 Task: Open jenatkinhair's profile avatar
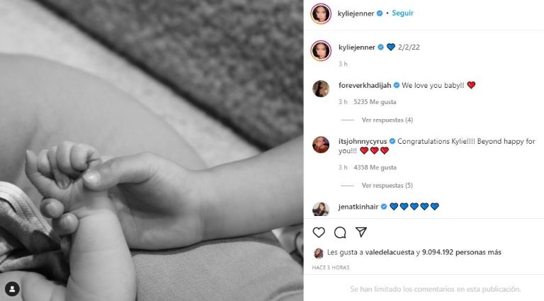tap(321, 209)
